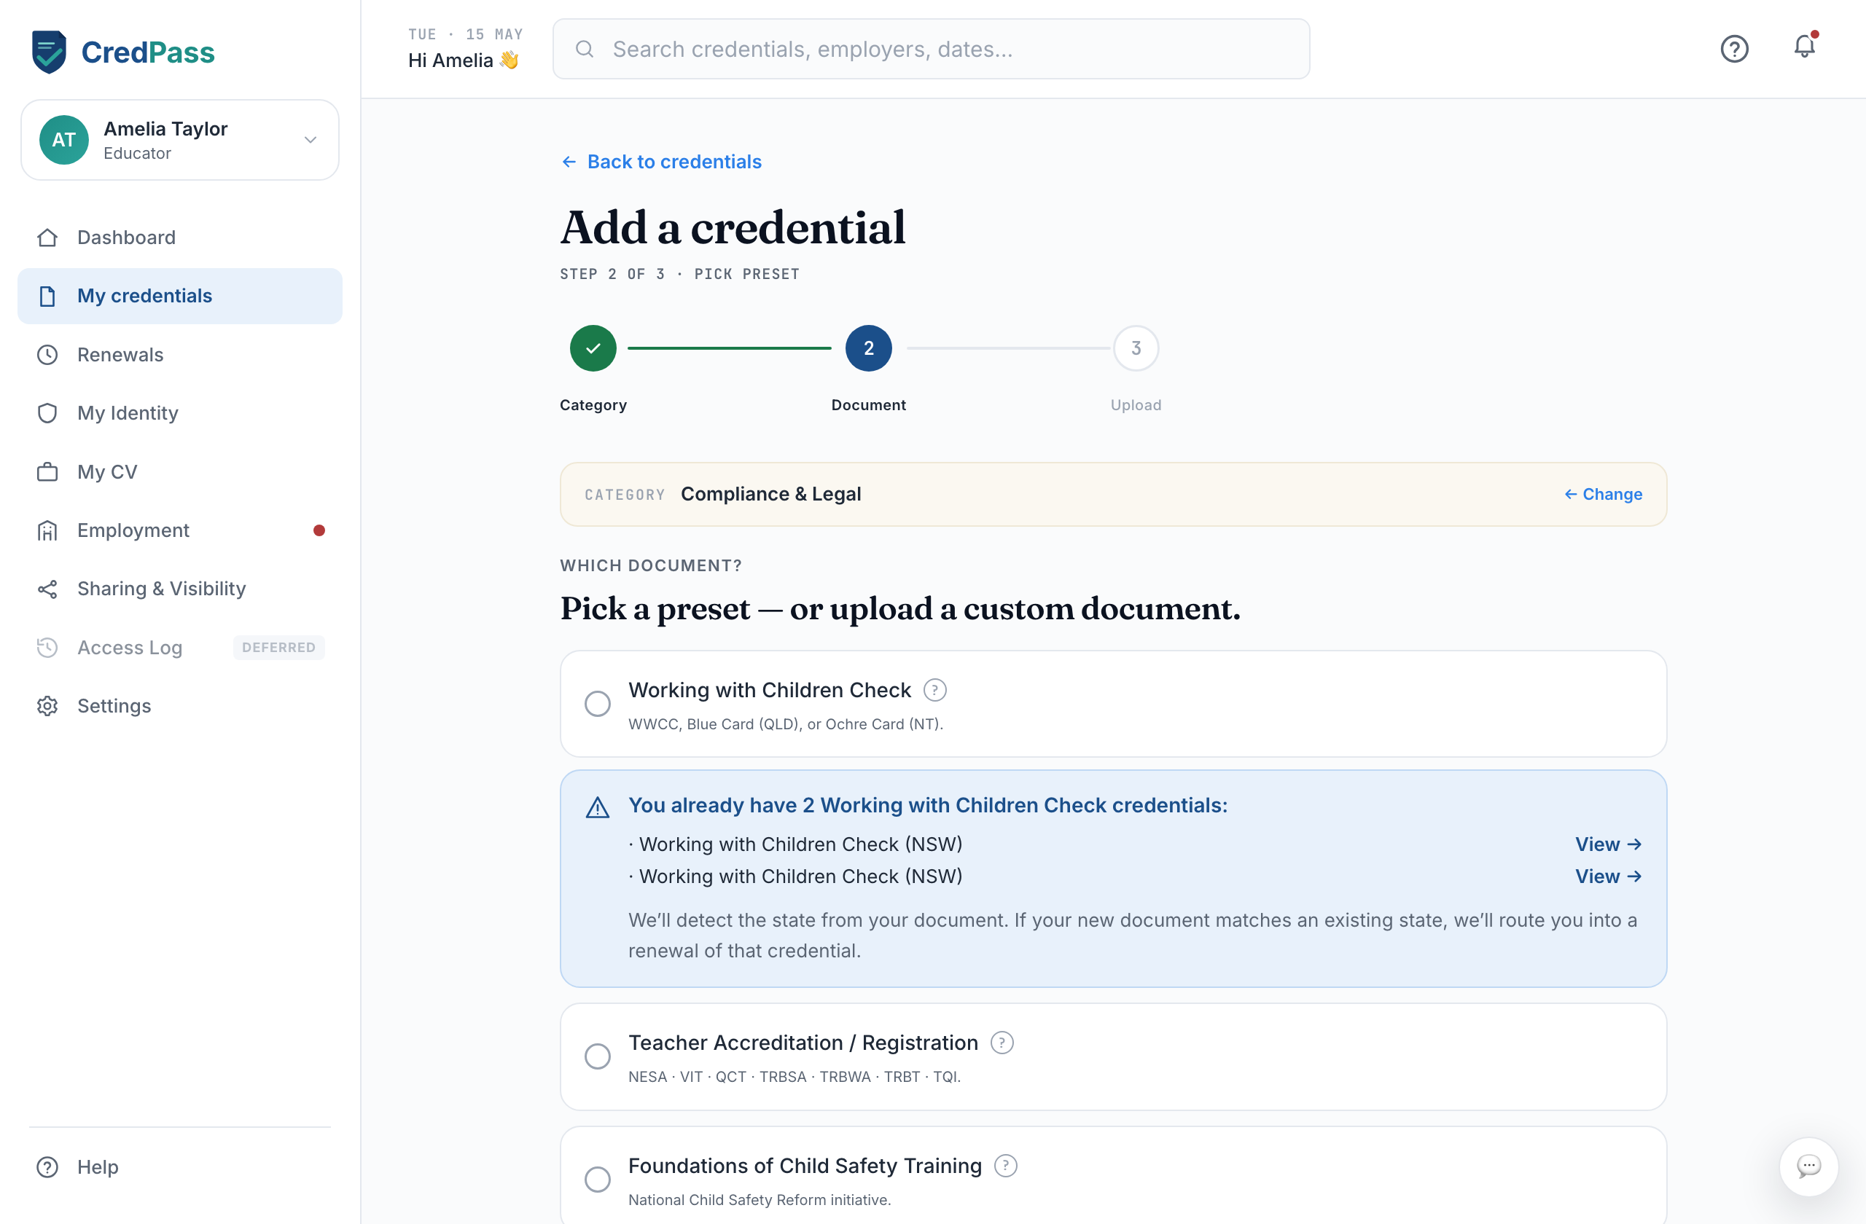The height and width of the screenshot is (1224, 1866).
Task: Go back to credentials link
Action: [661, 162]
